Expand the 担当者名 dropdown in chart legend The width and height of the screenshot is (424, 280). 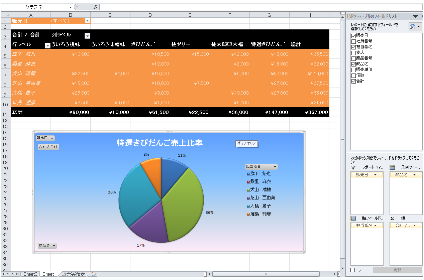click(275, 166)
